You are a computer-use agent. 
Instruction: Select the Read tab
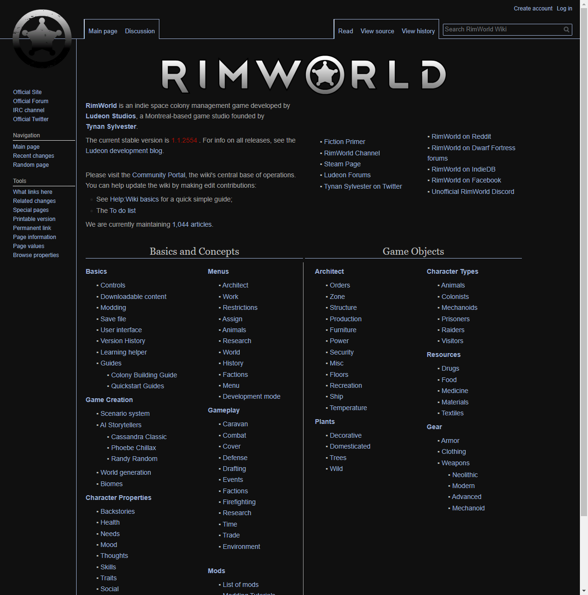(x=345, y=31)
